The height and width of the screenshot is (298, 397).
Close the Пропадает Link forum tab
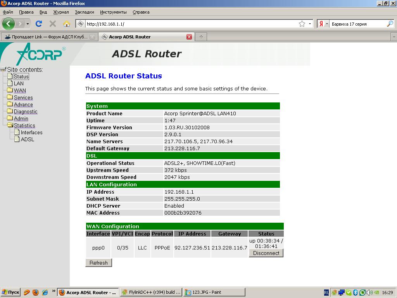92,37
